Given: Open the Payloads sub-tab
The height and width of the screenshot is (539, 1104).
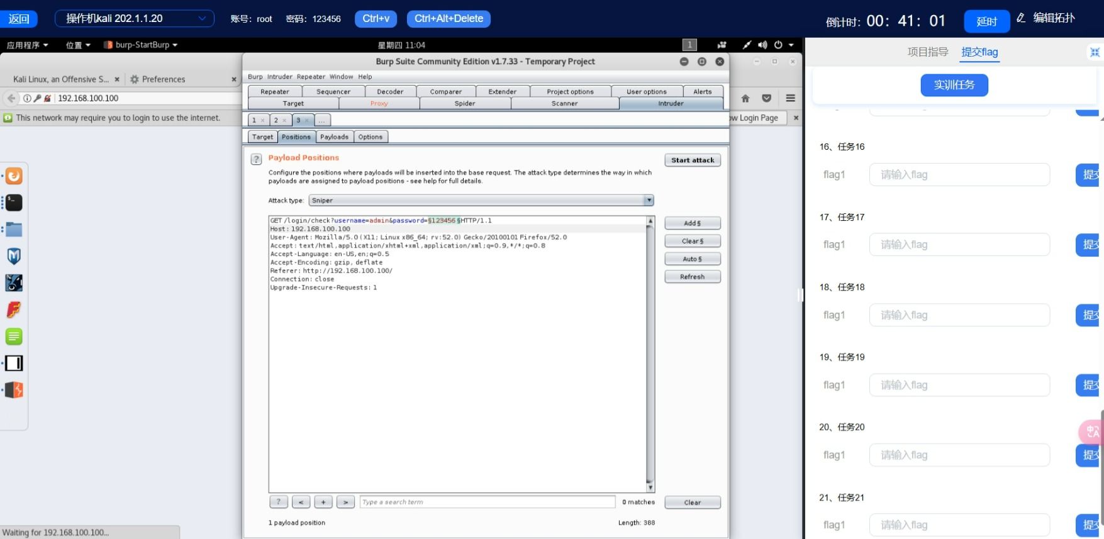Looking at the screenshot, I should click(x=334, y=136).
